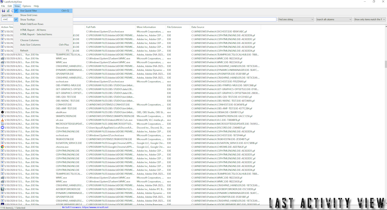387x210 pixels.
Task: Click the 'VideoLAN, VLC media pl...' cell
Action: coord(151,120)
